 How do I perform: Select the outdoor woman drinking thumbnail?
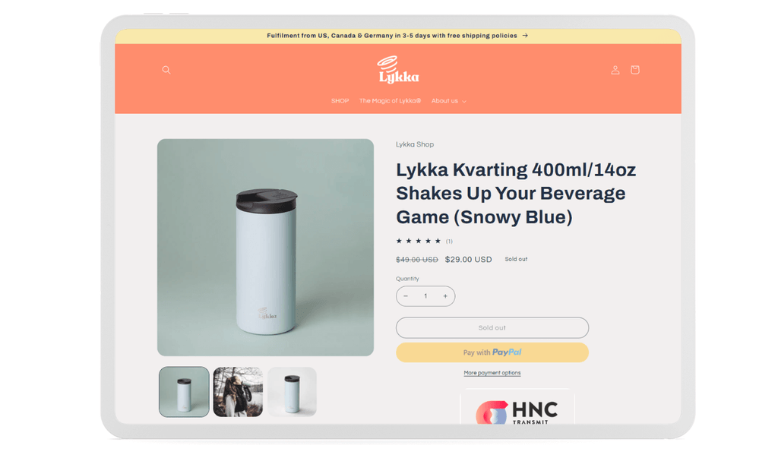238,391
